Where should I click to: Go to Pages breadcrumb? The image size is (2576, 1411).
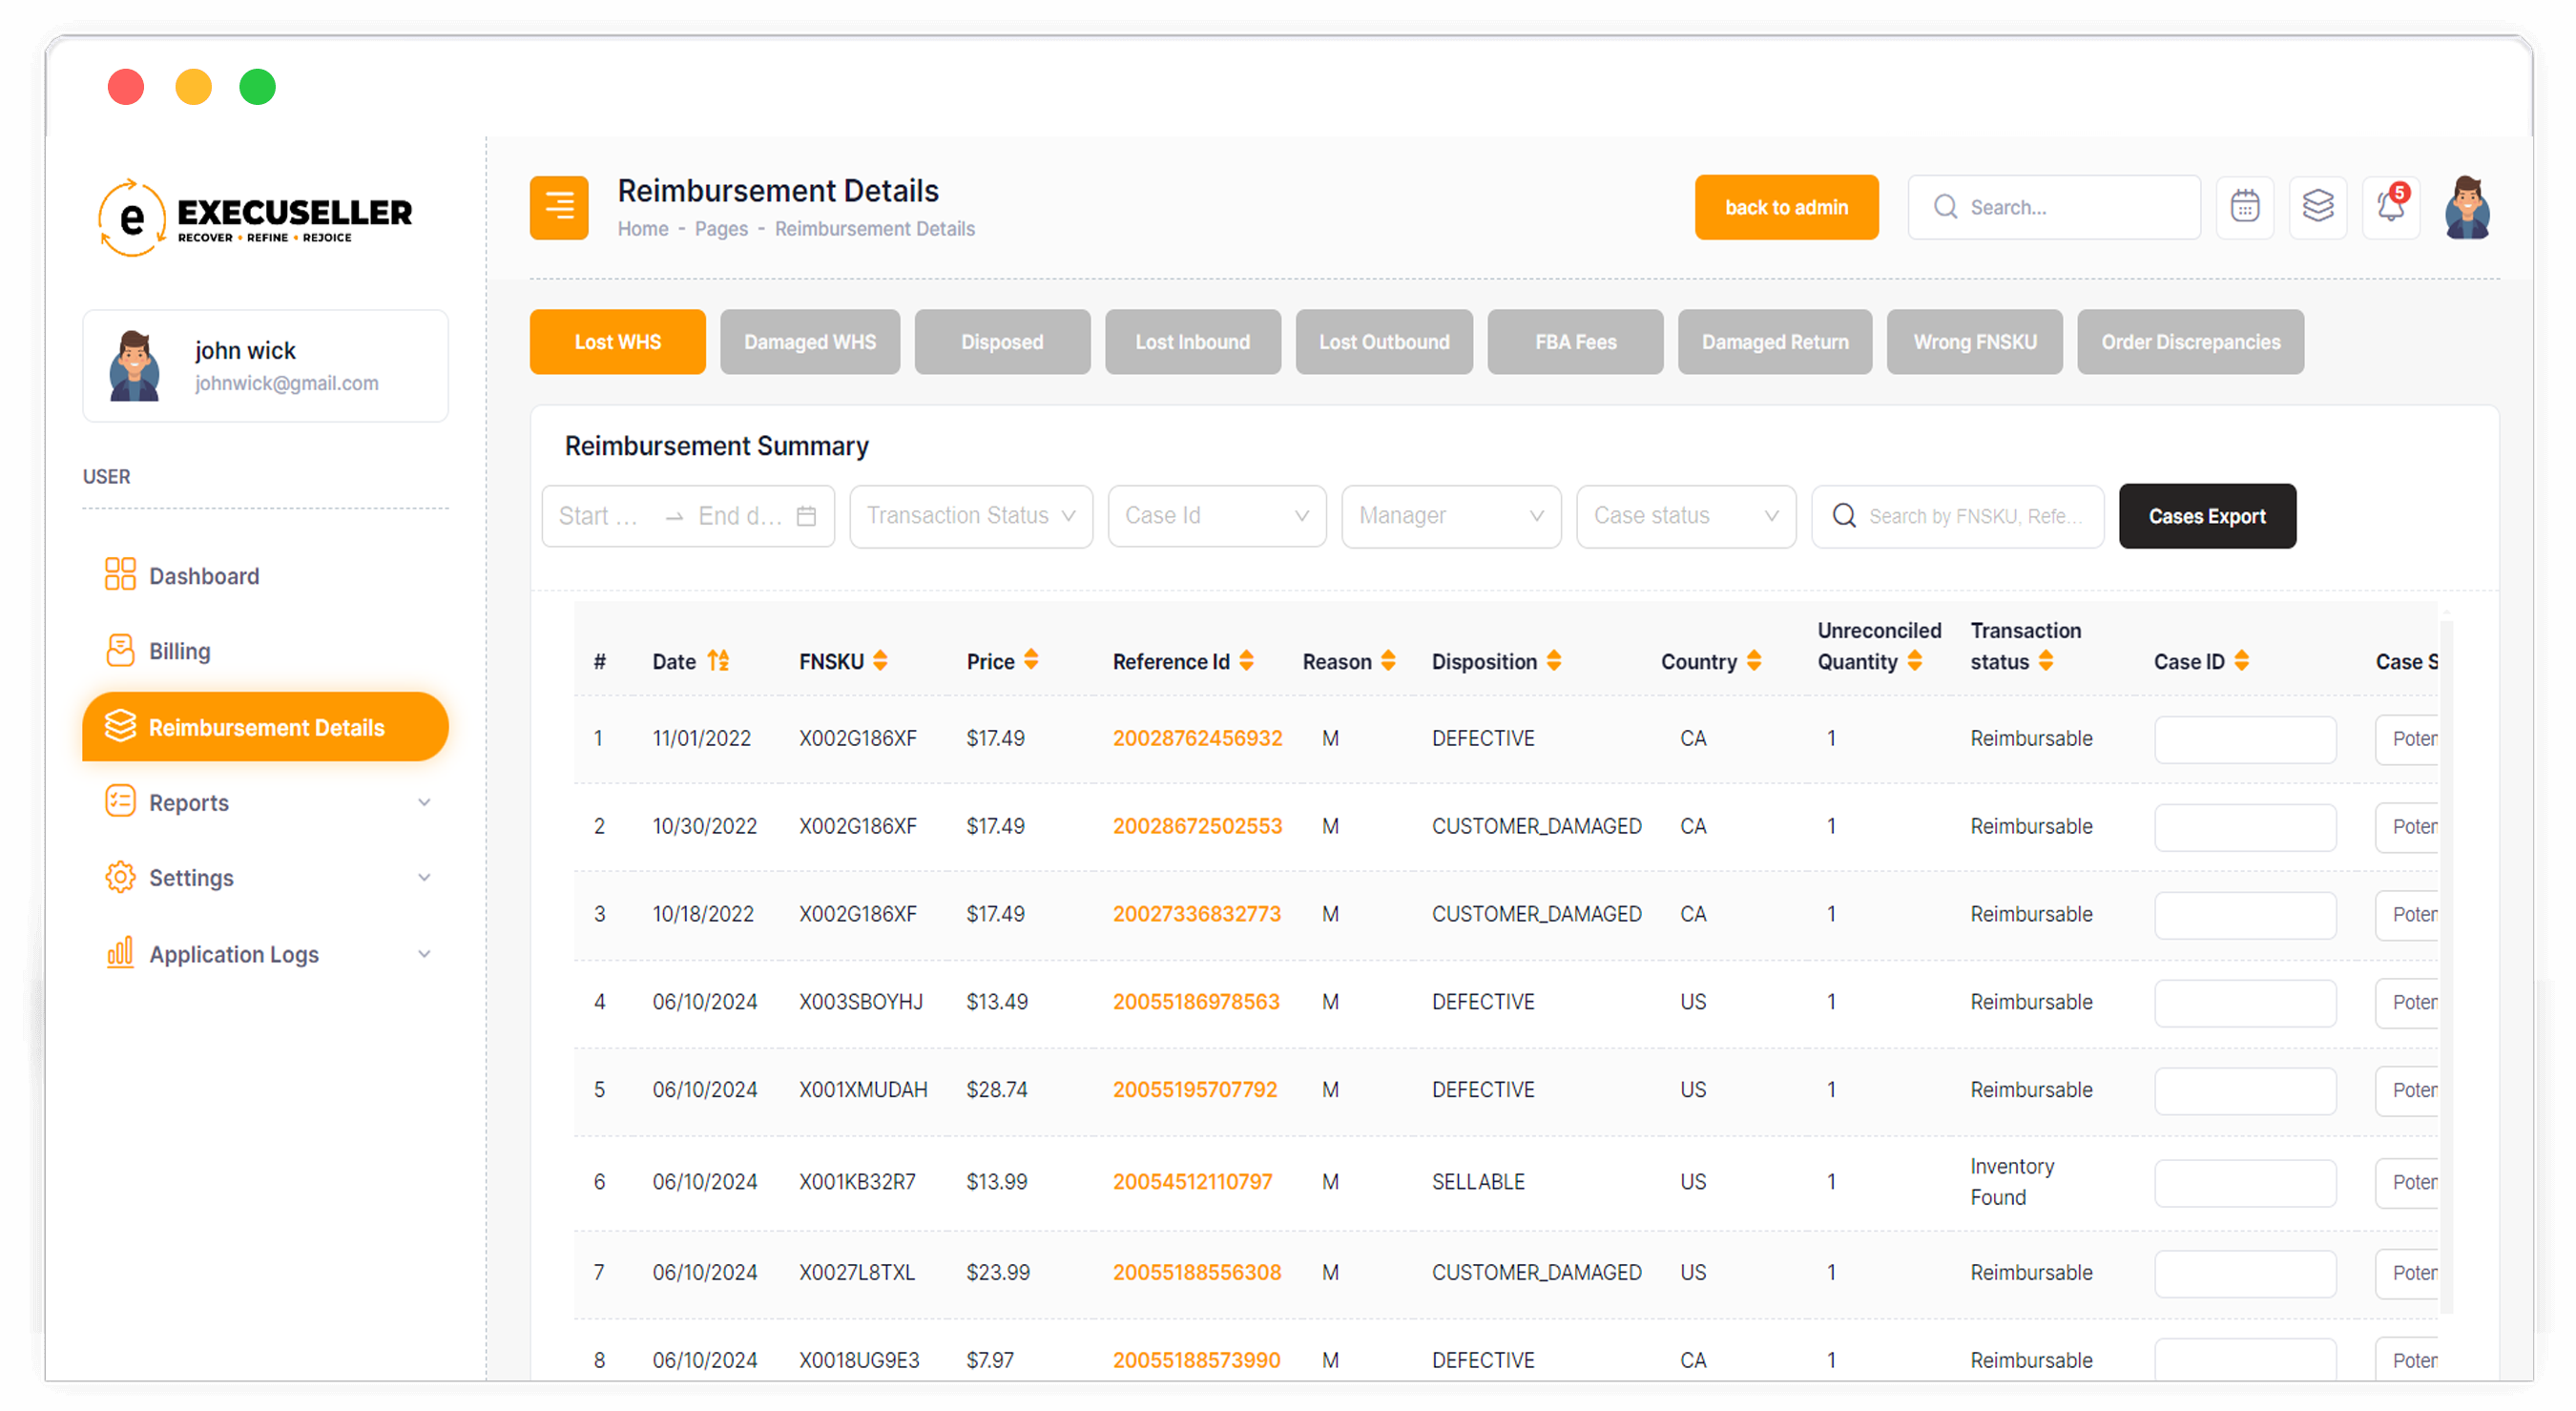(721, 229)
